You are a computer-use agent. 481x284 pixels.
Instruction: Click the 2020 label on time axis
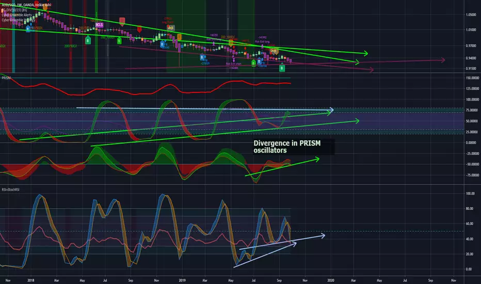tap(331, 280)
